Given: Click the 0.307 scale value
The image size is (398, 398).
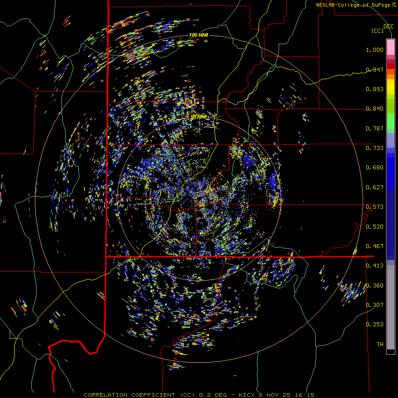Looking at the screenshot, I should (375, 305).
